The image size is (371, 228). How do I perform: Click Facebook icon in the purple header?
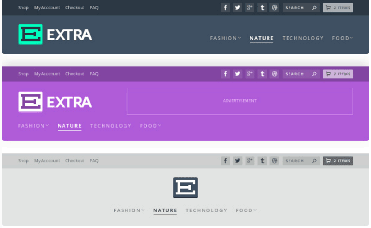[225, 74]
